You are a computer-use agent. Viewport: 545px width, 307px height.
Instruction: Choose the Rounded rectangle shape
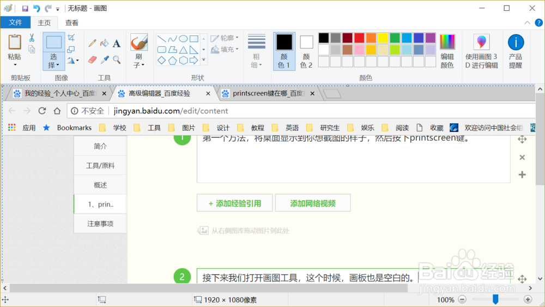(x=162, y=50)
